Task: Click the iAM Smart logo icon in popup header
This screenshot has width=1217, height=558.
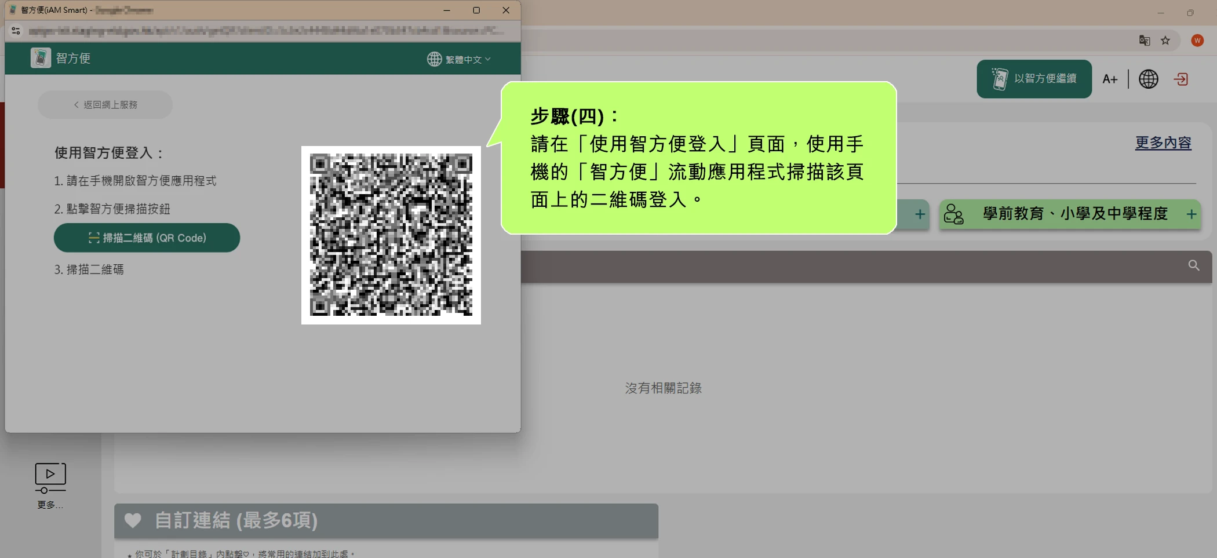Action: [41, 58]
